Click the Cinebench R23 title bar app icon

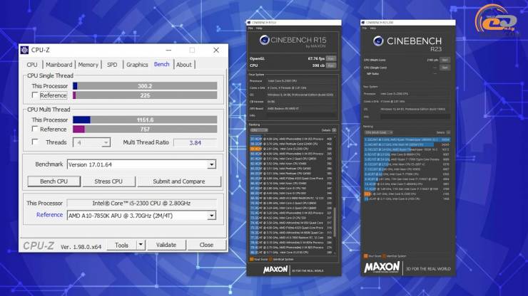[x=363, y=23]
